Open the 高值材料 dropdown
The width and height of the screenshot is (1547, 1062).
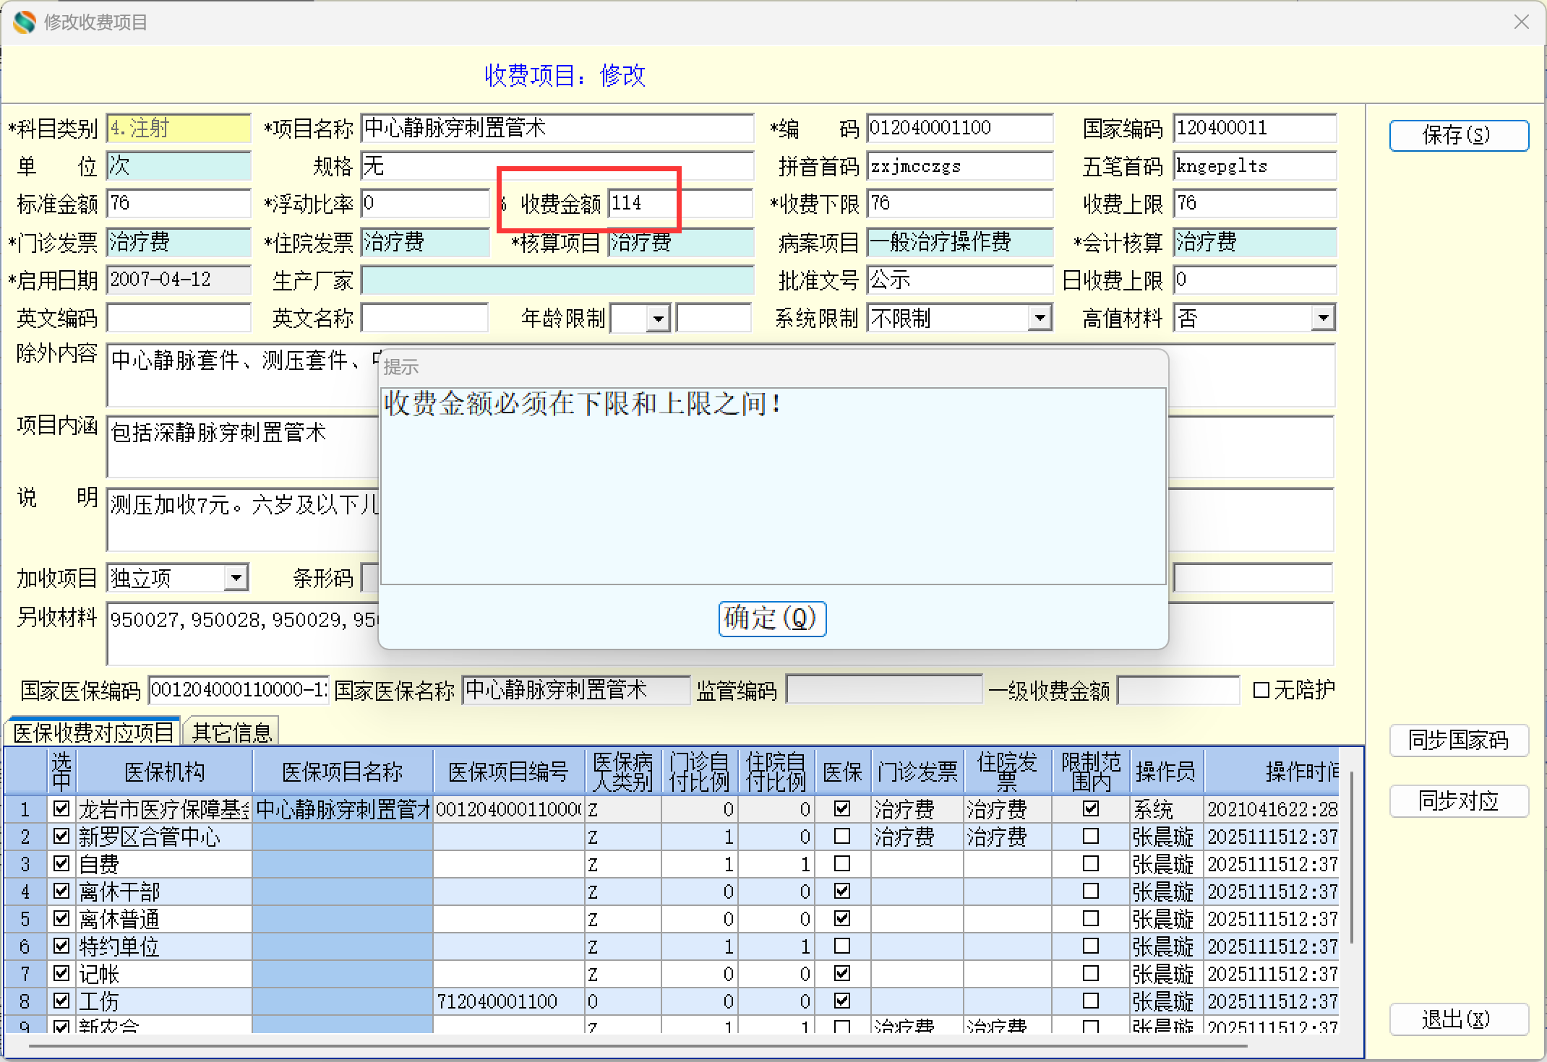pyautogui.click(x=1322, y=318)
